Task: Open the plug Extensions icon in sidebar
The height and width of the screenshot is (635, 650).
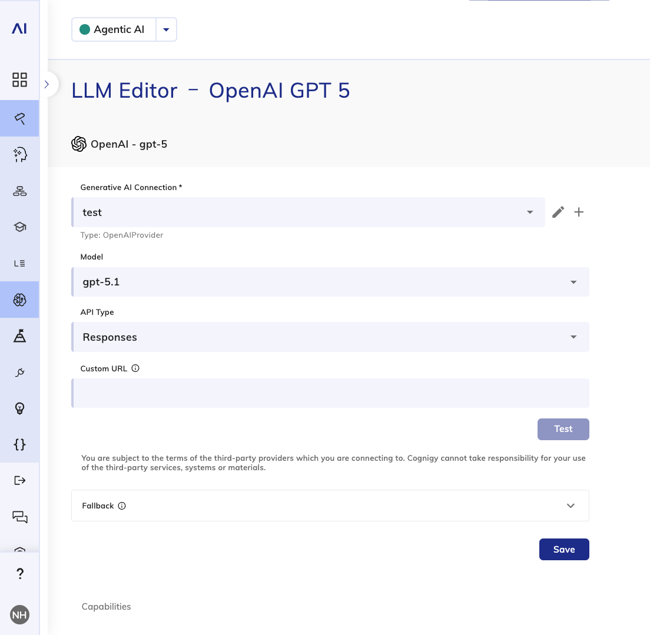Action: point(19,372)
